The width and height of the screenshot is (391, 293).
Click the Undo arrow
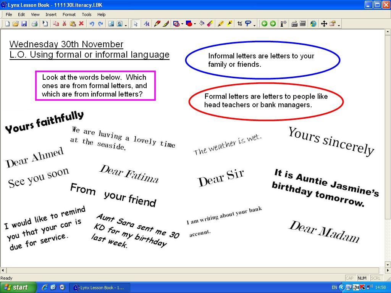click(x=91, y=23)
